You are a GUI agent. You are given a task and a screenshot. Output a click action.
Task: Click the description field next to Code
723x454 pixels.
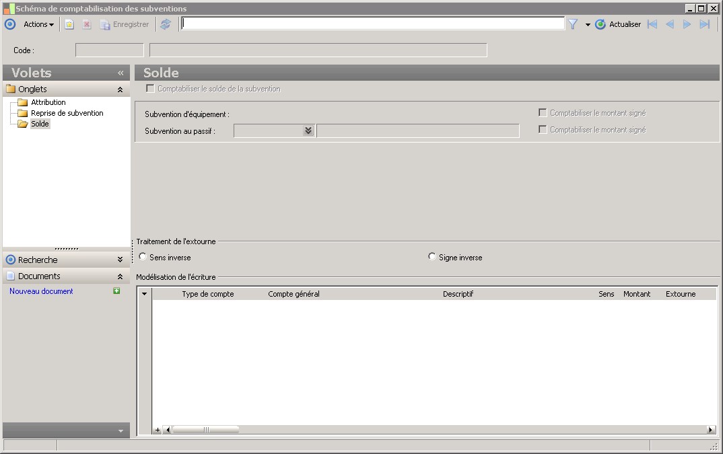[x=318, y=50]
